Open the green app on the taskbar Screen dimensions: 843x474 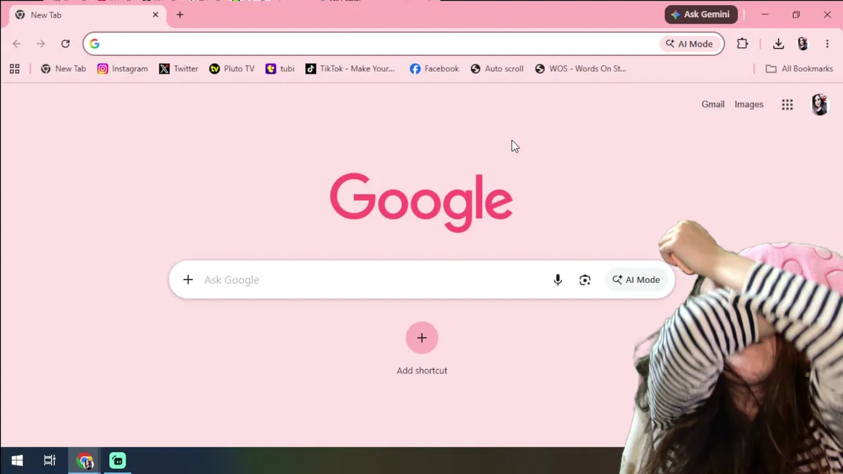[117, 460]
